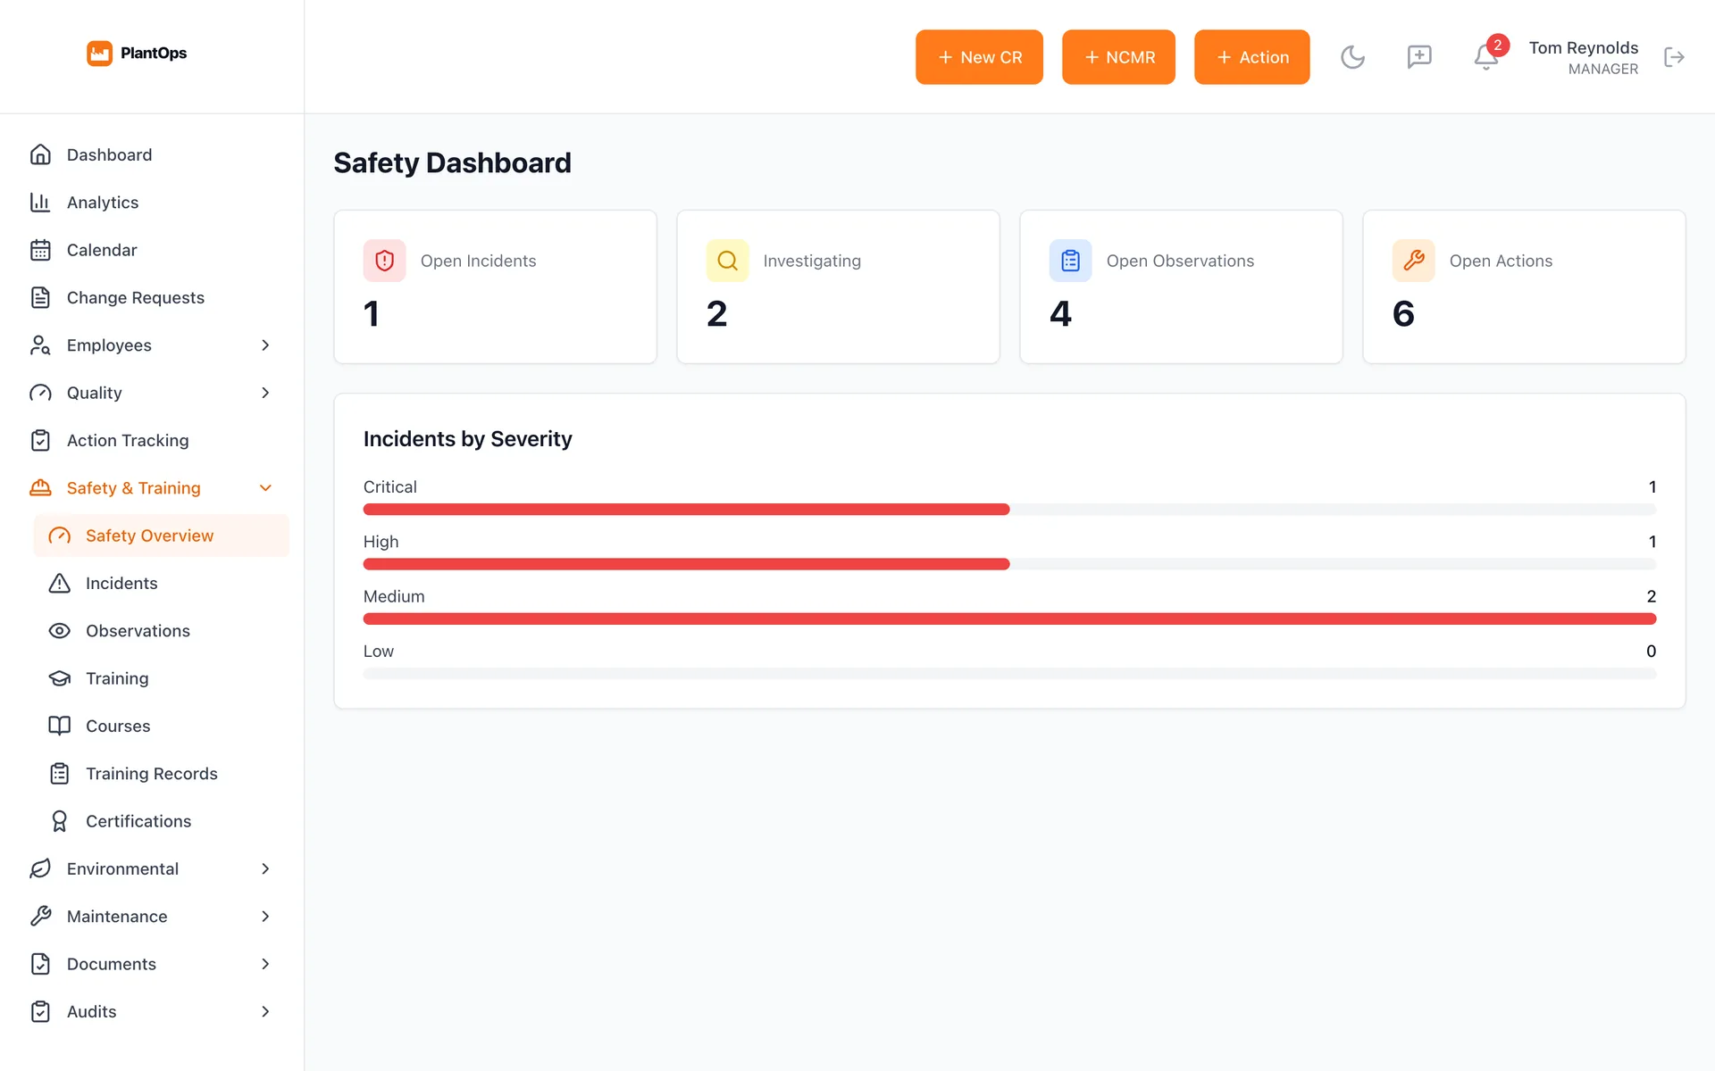The height and width of the screenshot is (1071, 1715).
Task: Click the Open Incidents shield icon
Action: click(385, 261)
